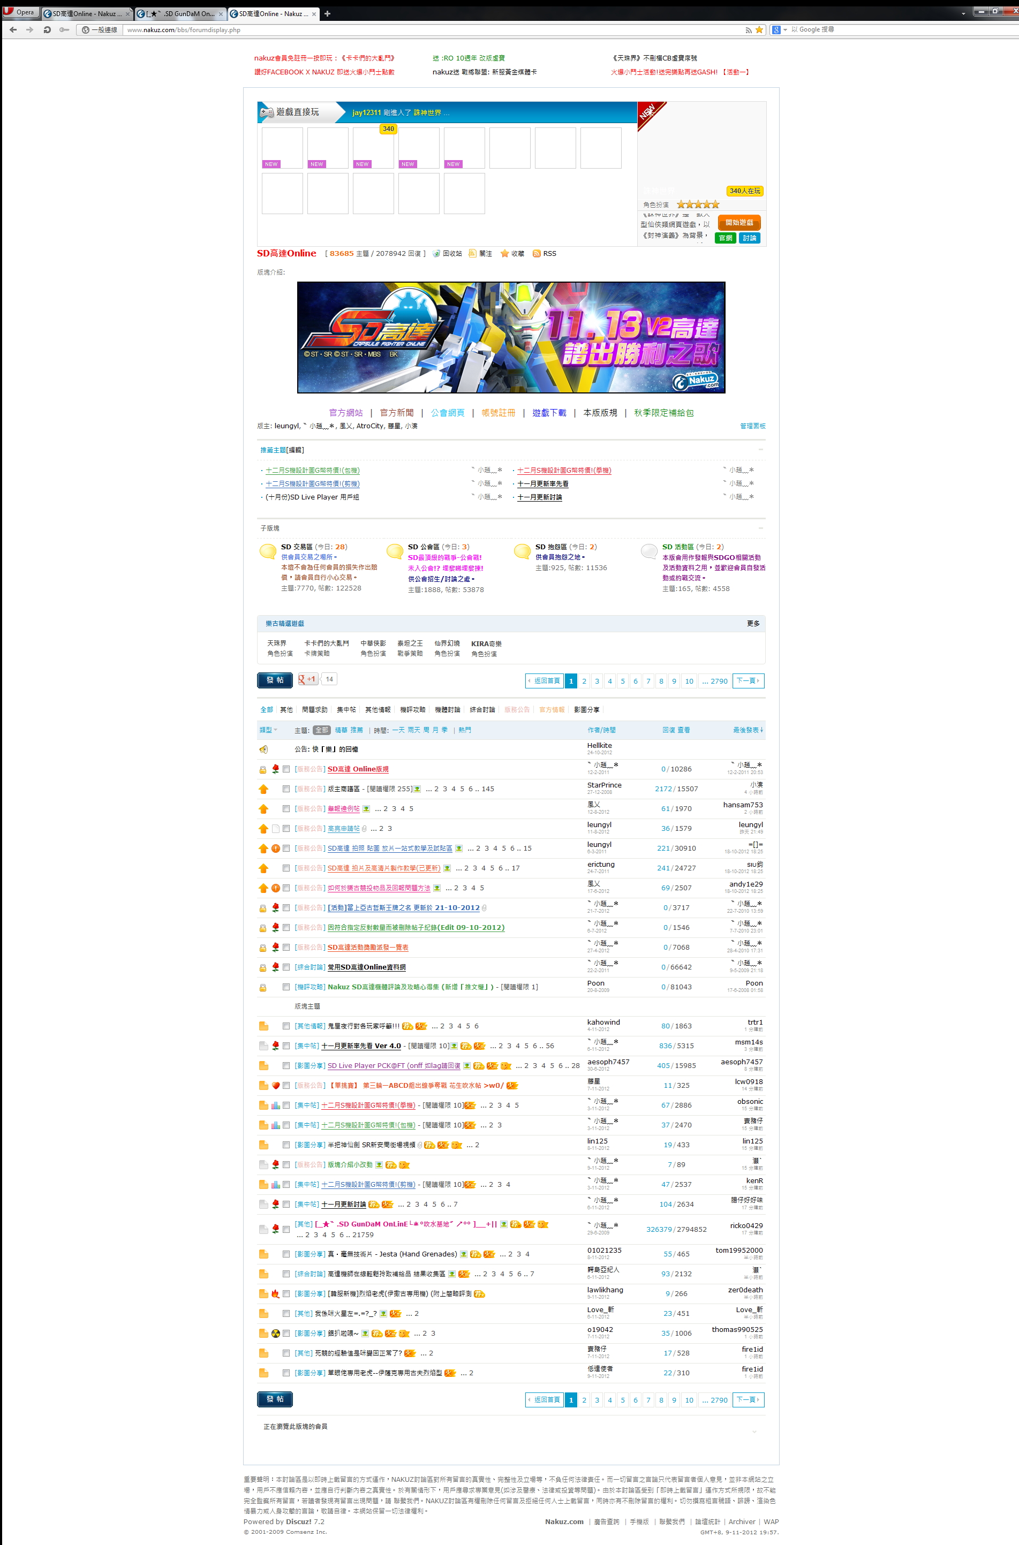The image size is (1019, 1545).
Task: Select the 綜合討論 category tab
Action: pos(482,709)
